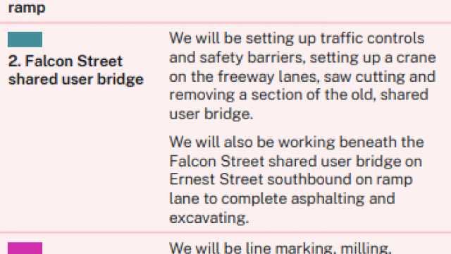Click the line 'and safety barriers, setting up a crane'
The width and height of the screenshot is (451, 254).
tap(302, 58)
